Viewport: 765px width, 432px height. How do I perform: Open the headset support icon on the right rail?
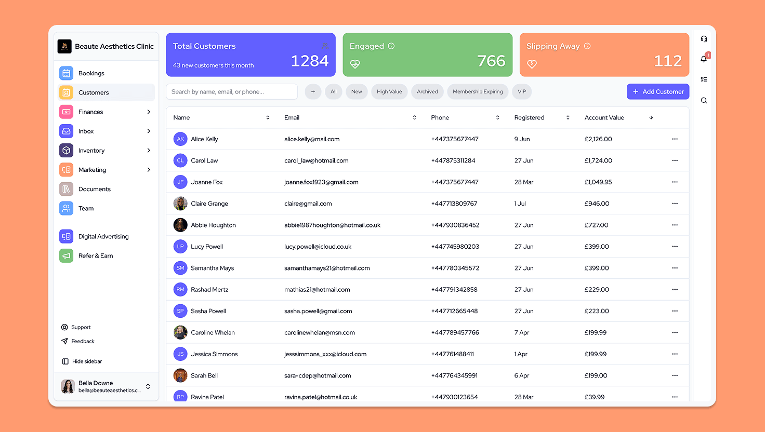(x=704, y=39)
